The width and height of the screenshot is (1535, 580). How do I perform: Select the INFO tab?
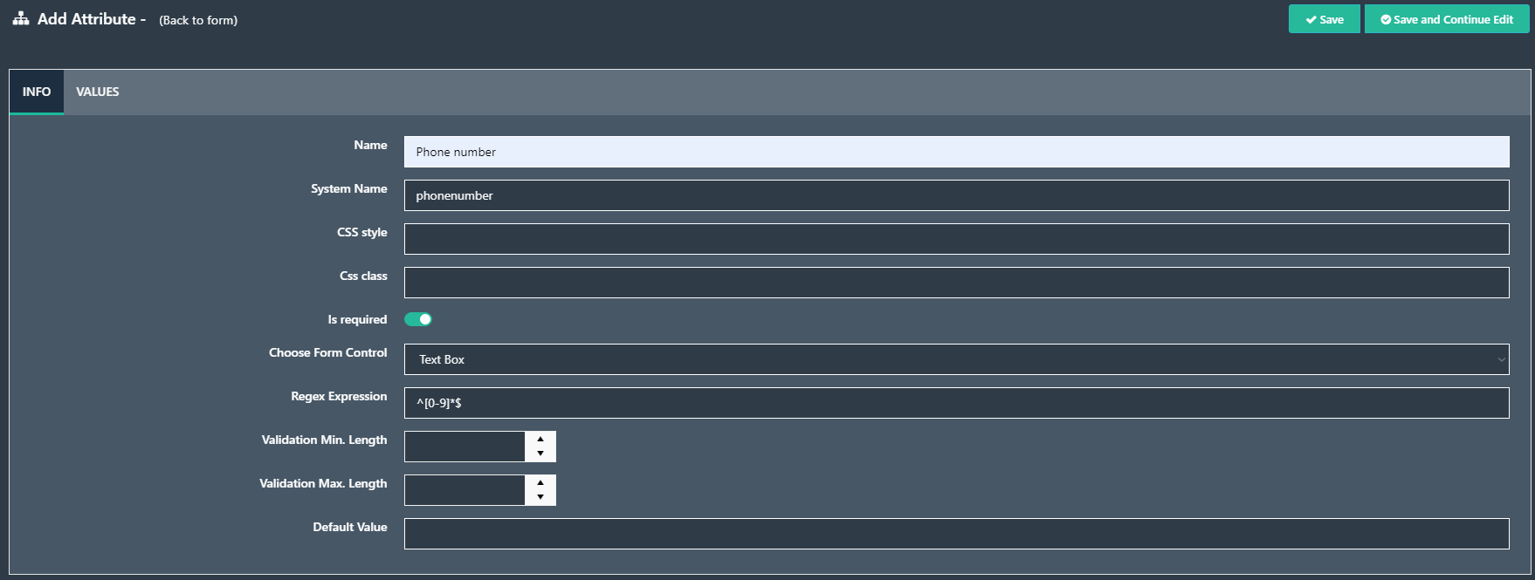37,92
